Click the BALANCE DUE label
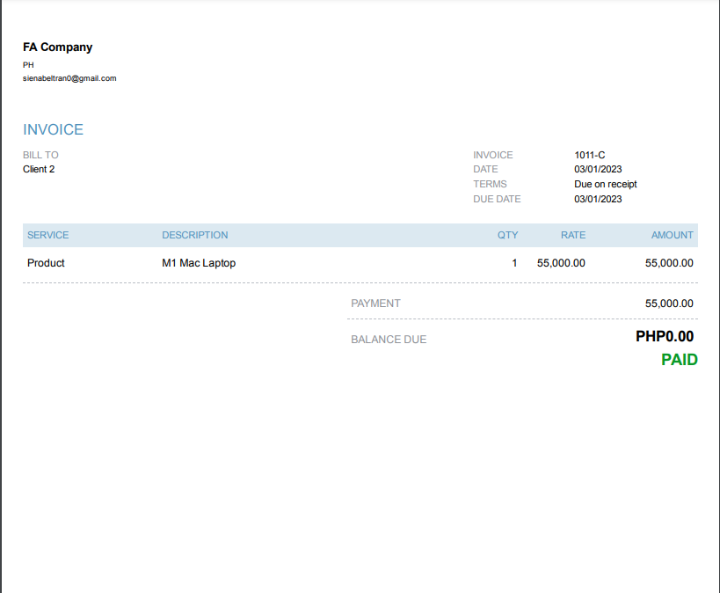This screenshot has height=593, width=720. (389, 340)
